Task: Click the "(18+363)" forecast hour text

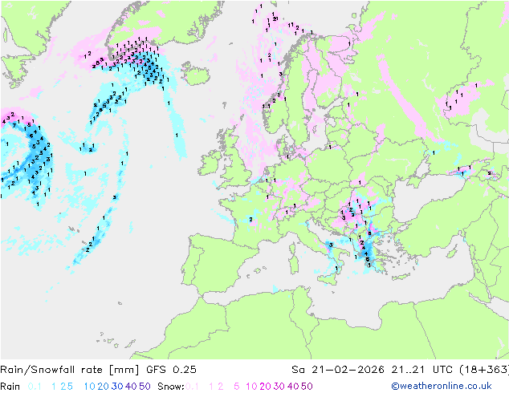Action: click(x=484, y=370)
